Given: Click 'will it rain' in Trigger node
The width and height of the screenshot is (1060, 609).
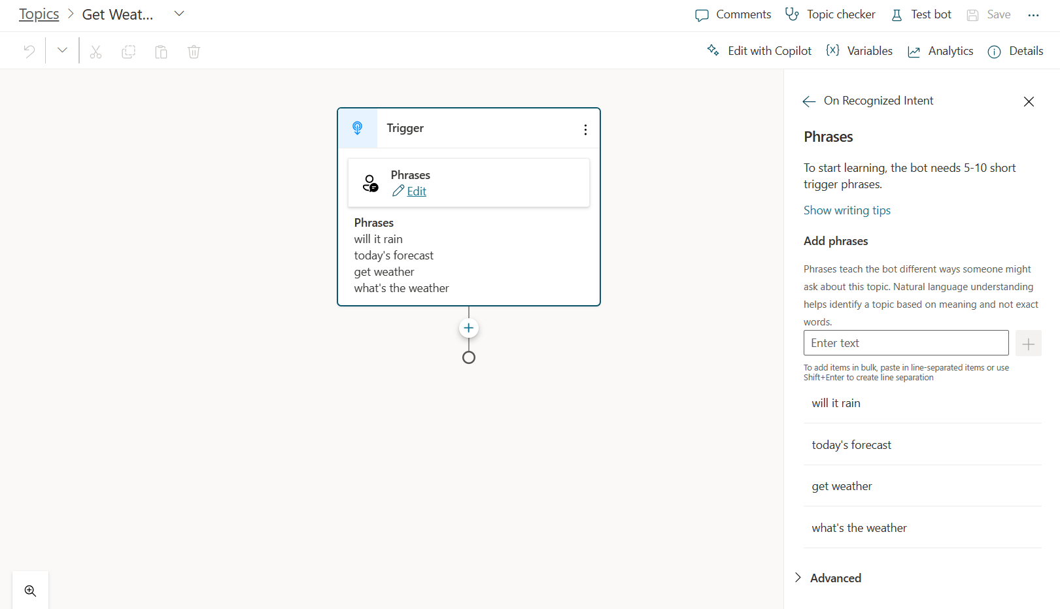Looking at the screenshot, I should point(378,239).
